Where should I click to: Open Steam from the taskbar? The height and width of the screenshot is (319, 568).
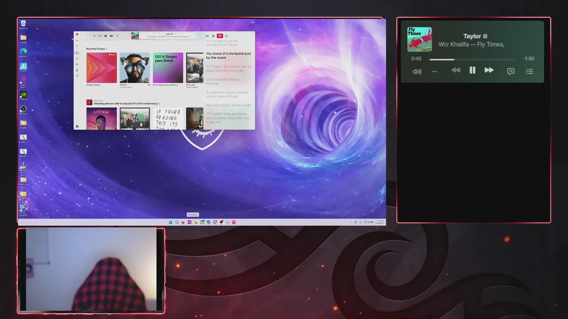(x=208, y=222)
